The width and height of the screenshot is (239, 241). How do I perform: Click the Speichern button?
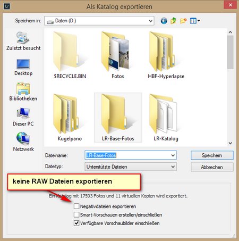pyautogui.click(x=212, y=155)
